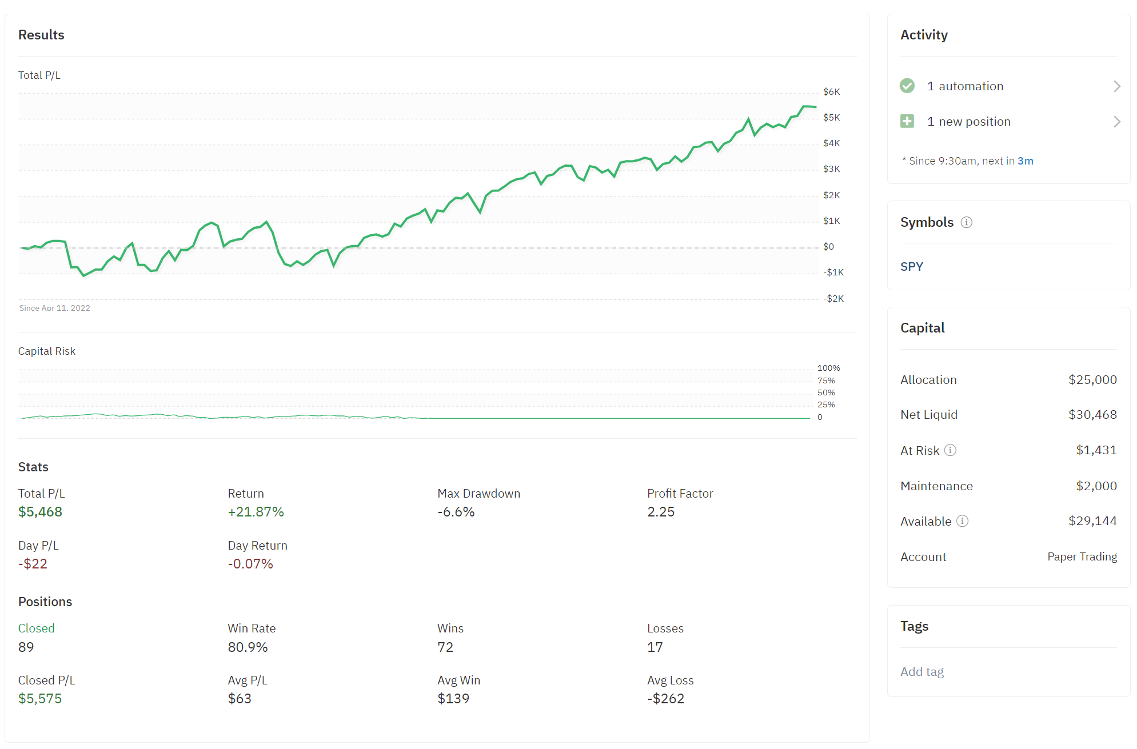Click the Paper Trading account text
The width and height of the screenshot is (1137, 749).
pos(1082,557)
